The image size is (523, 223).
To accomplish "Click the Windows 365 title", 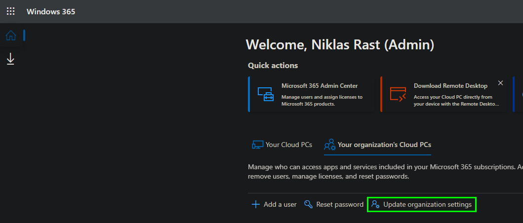I will click(51, 11).
